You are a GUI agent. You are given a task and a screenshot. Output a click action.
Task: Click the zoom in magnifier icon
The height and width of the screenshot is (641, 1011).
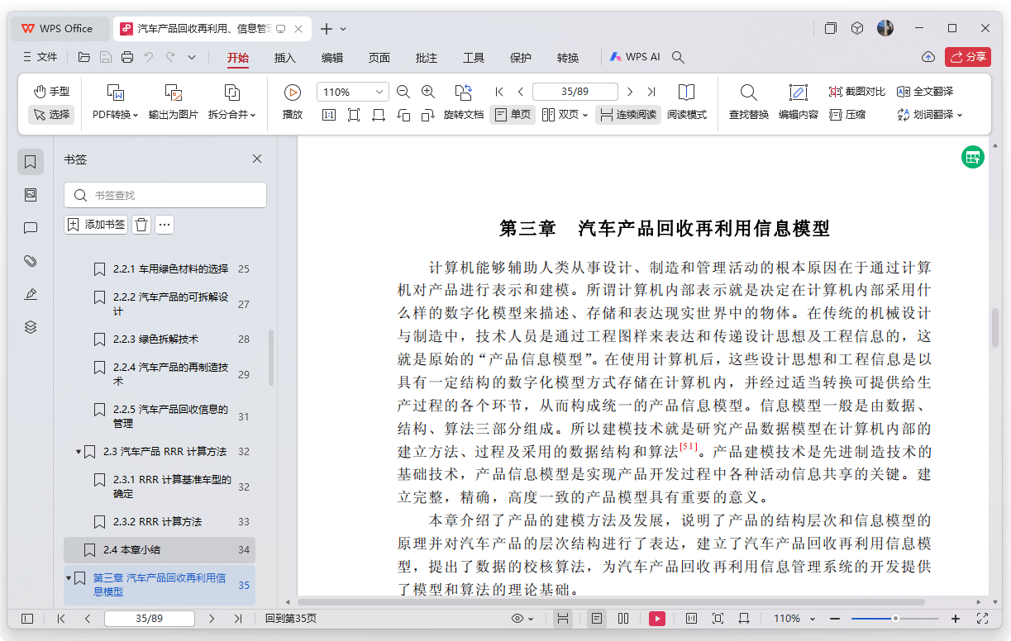pos(428,92)
